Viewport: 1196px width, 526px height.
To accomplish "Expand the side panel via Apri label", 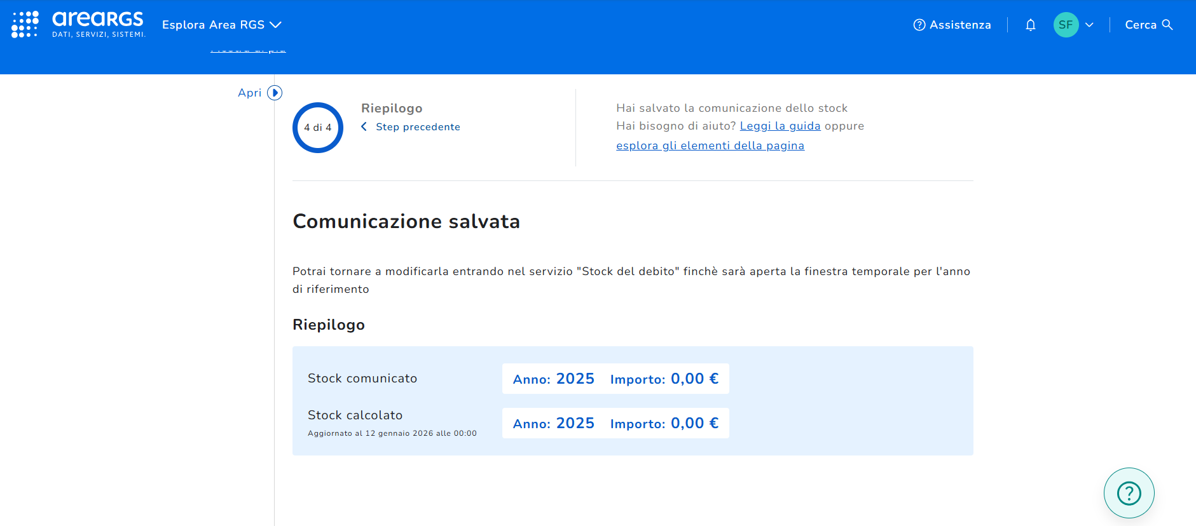I will pos(249,93).
